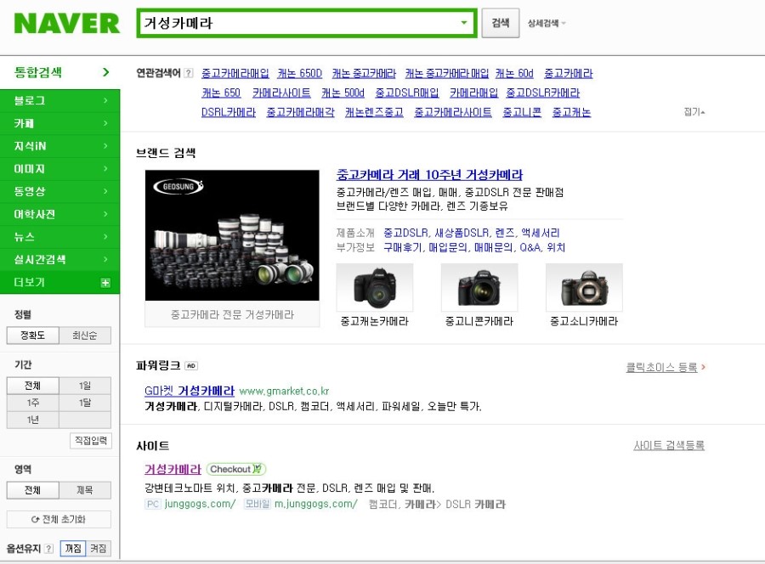The width and height of the screenshot is (765, 564).
Task: Set 영역 filter to 제목
Action: pyautogui.click(x=85, y=490)
